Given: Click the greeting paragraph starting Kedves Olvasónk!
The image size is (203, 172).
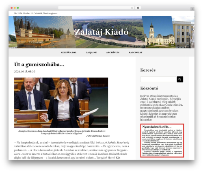Looking at the screenshot, I should coord(161,108).
